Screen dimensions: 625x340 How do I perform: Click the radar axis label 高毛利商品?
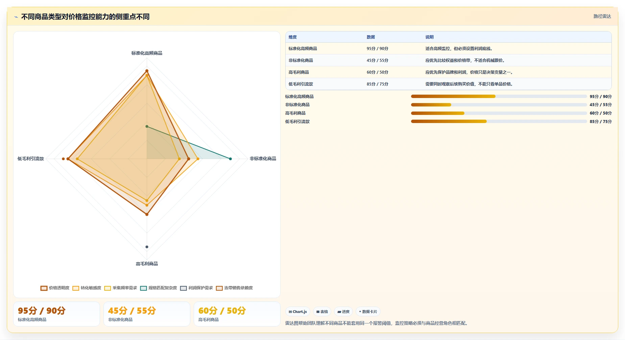147,264
